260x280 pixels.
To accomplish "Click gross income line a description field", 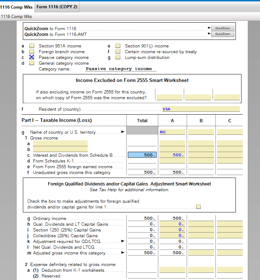I will [60, 143].
